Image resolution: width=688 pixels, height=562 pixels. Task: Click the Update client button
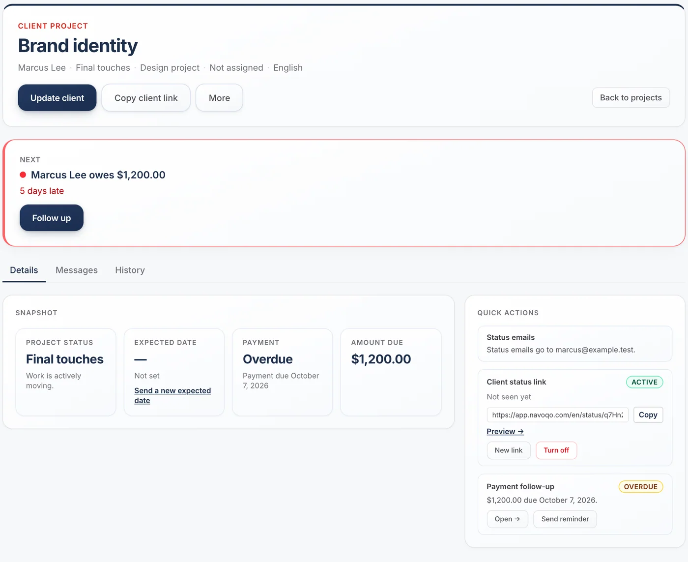point(57,98)
